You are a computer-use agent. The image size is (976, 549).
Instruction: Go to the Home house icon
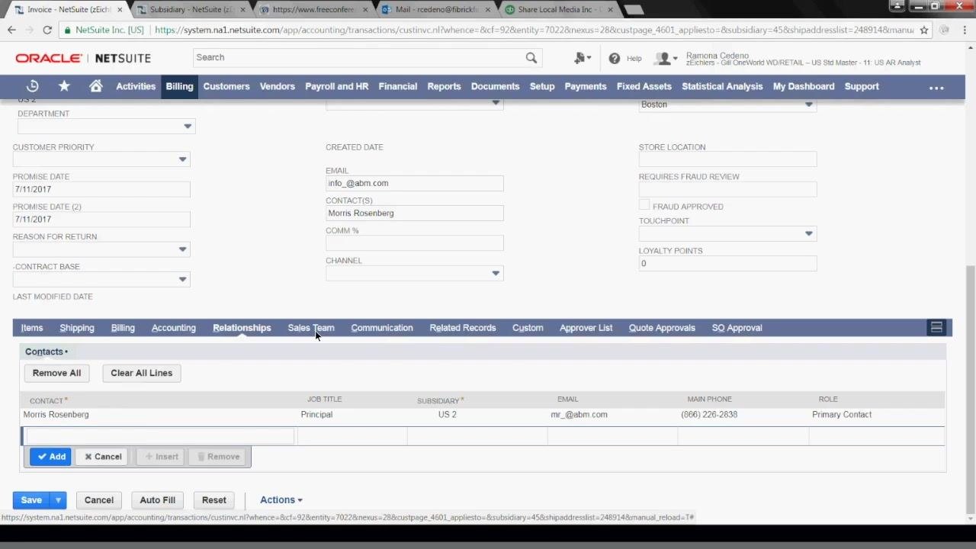tap(96, 86)
